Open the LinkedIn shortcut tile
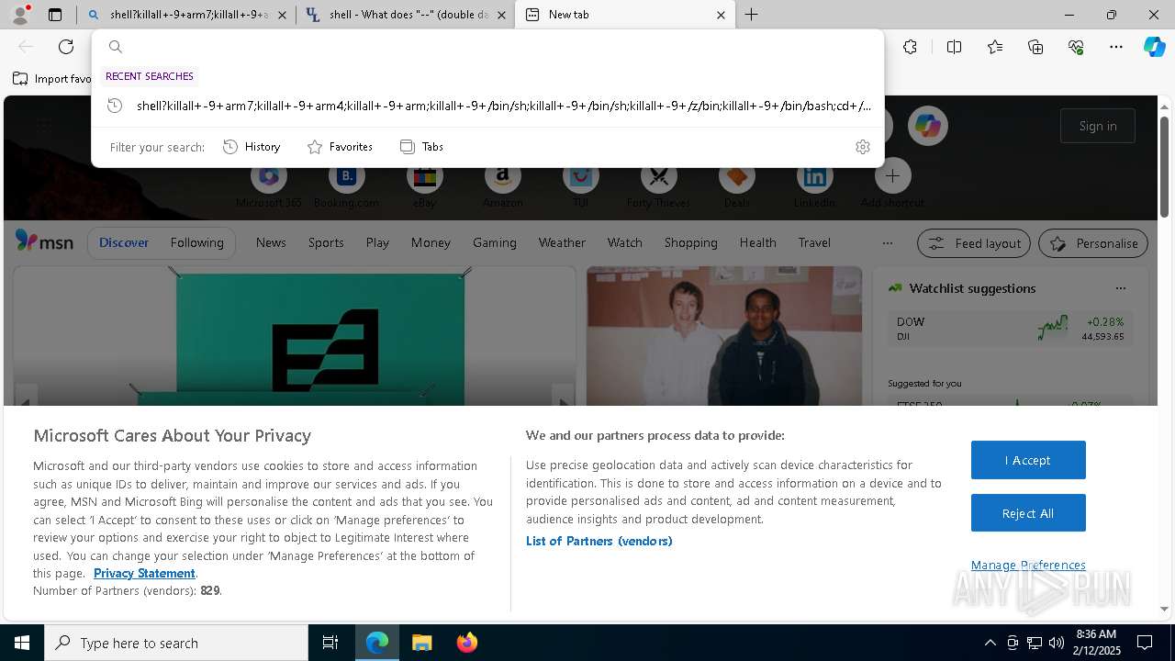Image resolution: width=1175 pixels, height=661 pixels. click(814, 183)
